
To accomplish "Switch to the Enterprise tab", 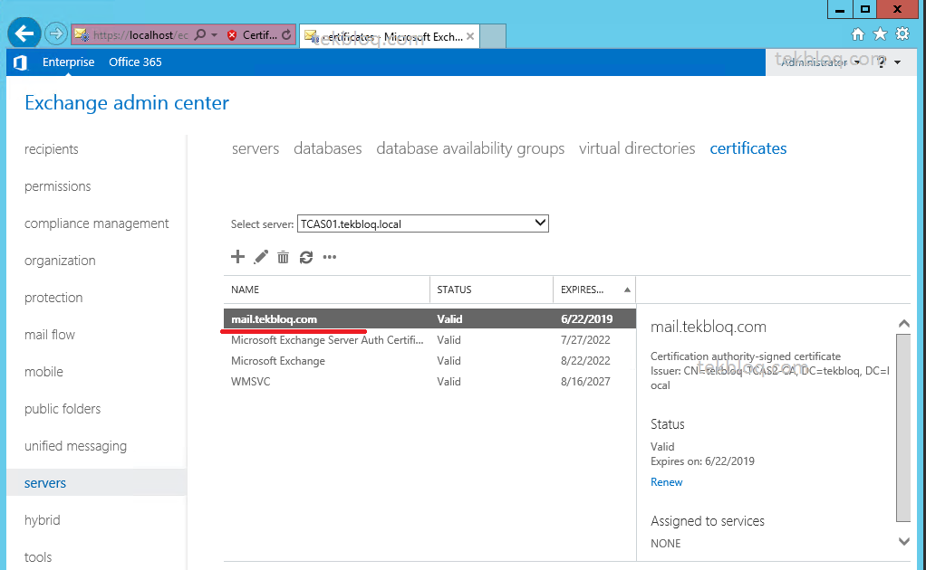I will 69,62.
